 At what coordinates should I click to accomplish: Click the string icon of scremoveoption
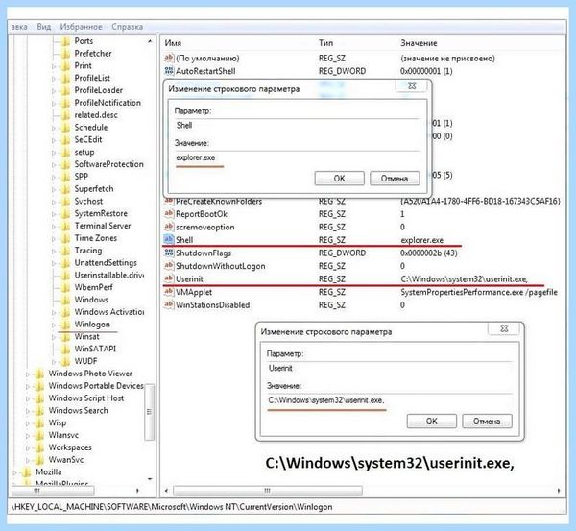(x=169, y=227)
